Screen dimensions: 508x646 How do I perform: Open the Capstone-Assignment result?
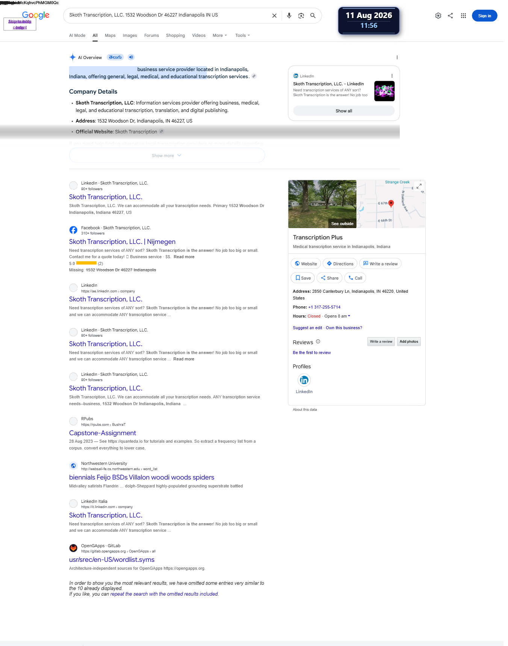click(x=103, y=433)
